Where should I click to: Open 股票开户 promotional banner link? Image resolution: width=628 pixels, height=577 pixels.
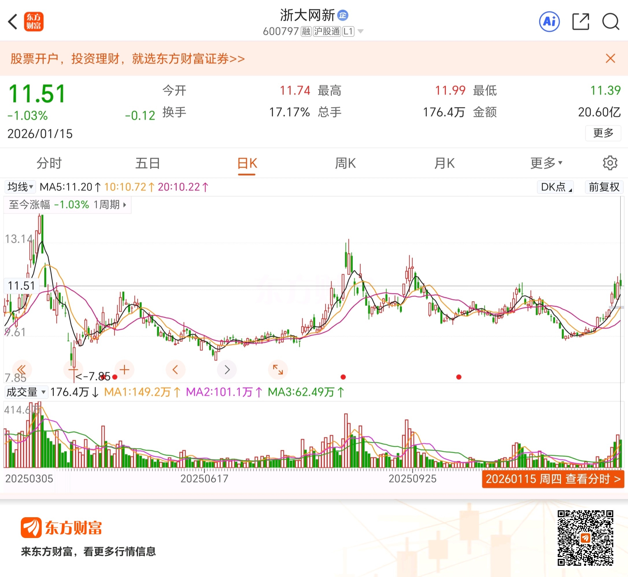[127, 59]
